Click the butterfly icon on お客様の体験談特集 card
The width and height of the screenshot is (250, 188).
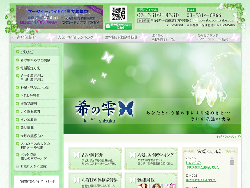pos(77,180)
